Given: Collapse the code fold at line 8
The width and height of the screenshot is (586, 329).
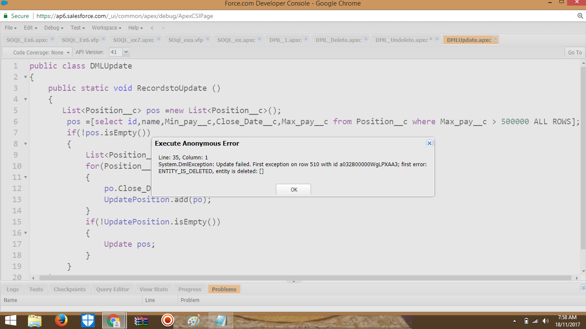Looking at the screenshot, I should 25,144.
